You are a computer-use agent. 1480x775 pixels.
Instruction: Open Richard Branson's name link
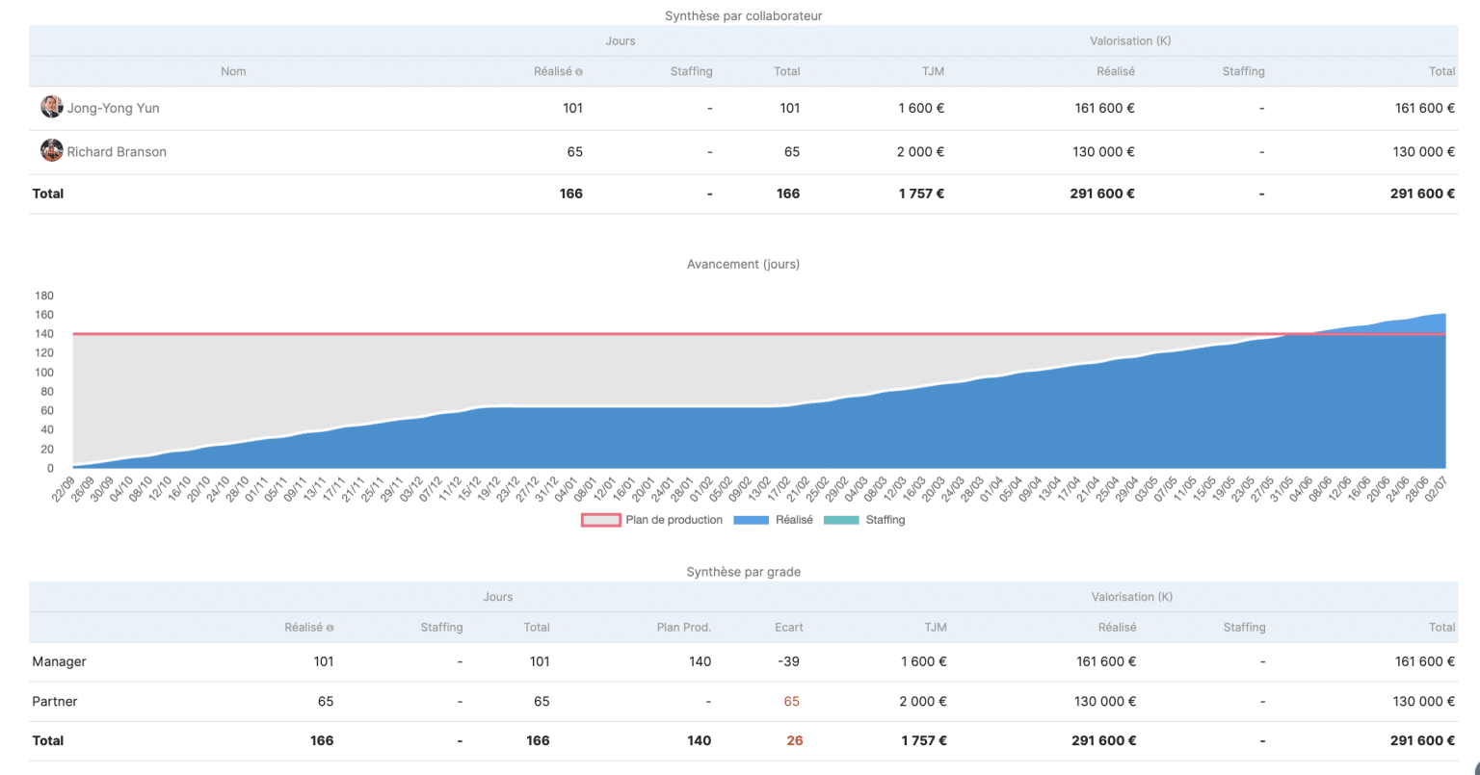click(117, 151)
